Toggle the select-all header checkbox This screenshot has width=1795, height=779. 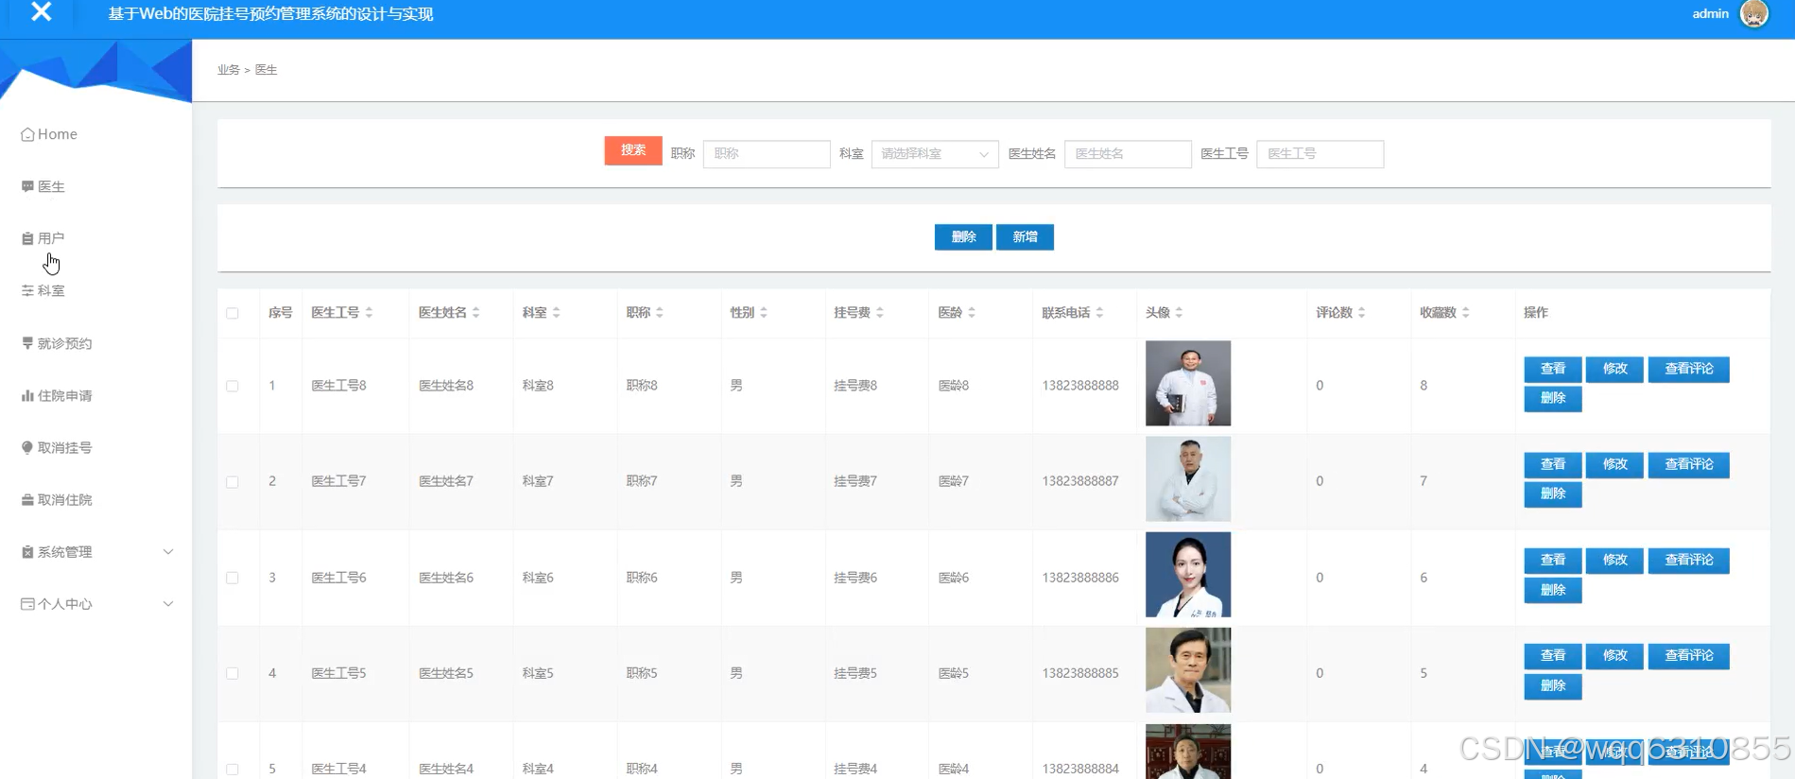[x=233, y=313]
